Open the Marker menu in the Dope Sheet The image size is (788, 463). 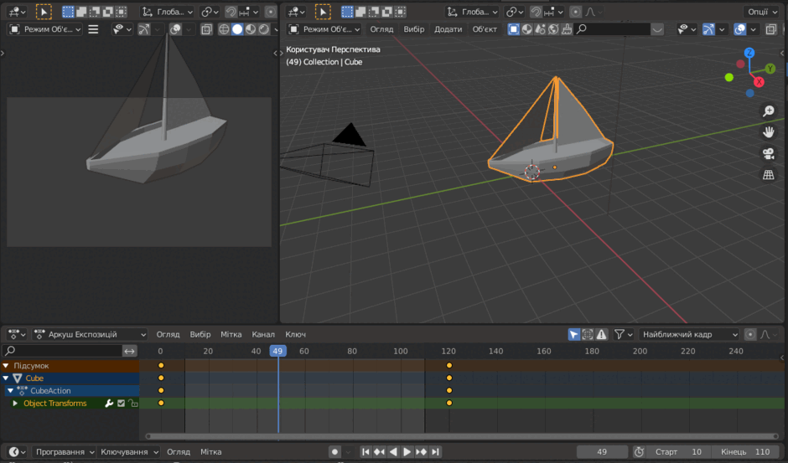[x=231, y=334]
